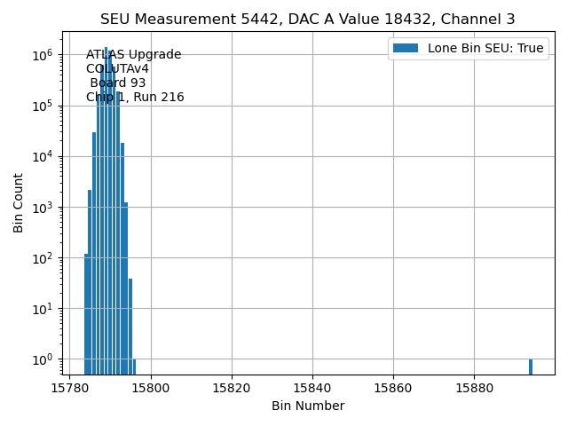The height and width of the screenshot is (426, 568).
Task: Click the 15820 x-axis tick label
Action: click(232, 388)
